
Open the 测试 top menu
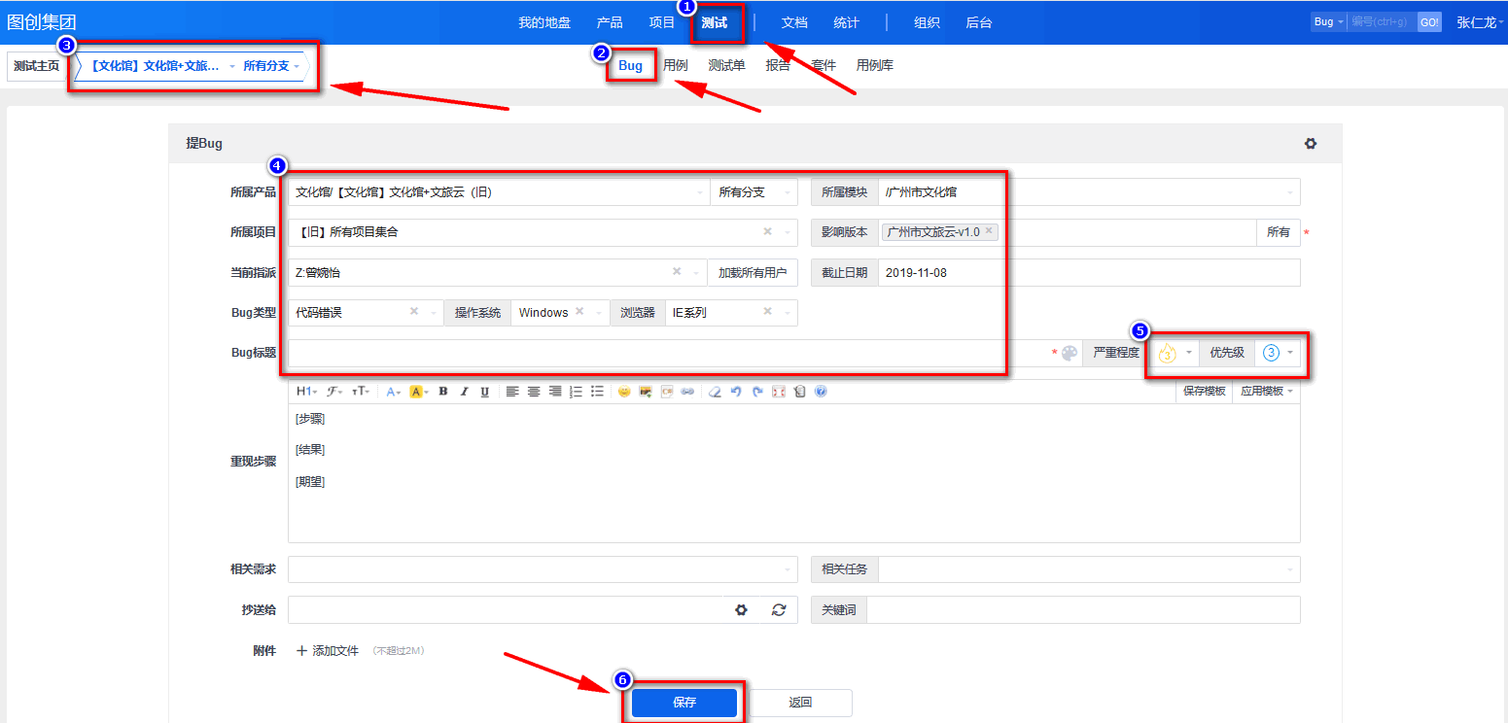[715, 22]
